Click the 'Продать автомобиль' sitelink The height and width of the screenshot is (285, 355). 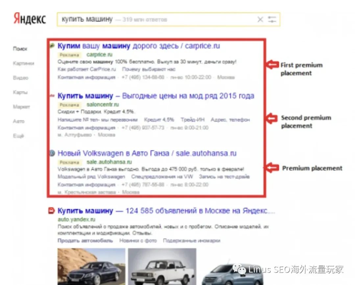tap(85, 241)
